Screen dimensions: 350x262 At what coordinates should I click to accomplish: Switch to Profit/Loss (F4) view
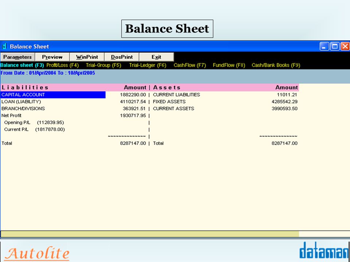pyautogui.click(x=62, y=65)
